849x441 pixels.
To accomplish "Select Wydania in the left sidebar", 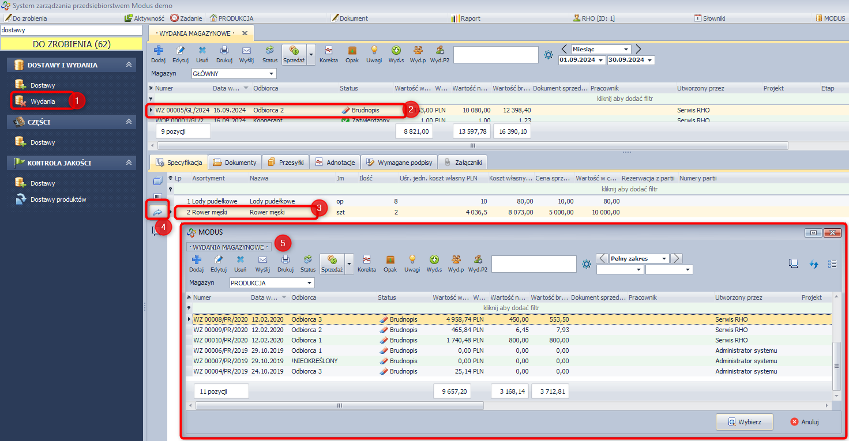I will [43, 101].
